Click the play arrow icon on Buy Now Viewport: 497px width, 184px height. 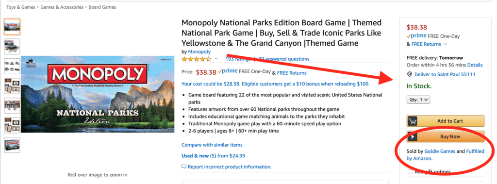[412, 137]
